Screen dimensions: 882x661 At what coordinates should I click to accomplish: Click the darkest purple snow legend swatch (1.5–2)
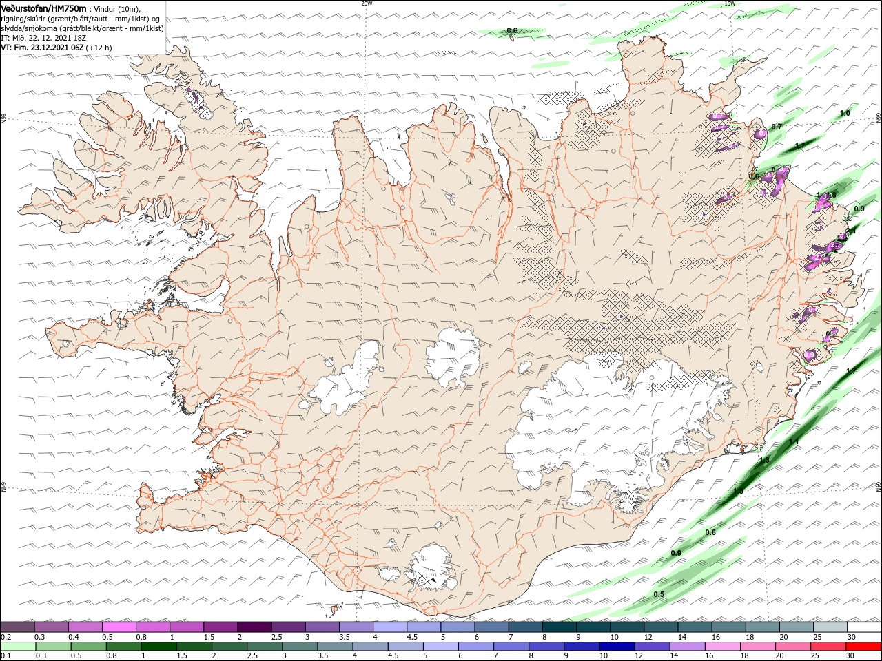click(254, 627)
